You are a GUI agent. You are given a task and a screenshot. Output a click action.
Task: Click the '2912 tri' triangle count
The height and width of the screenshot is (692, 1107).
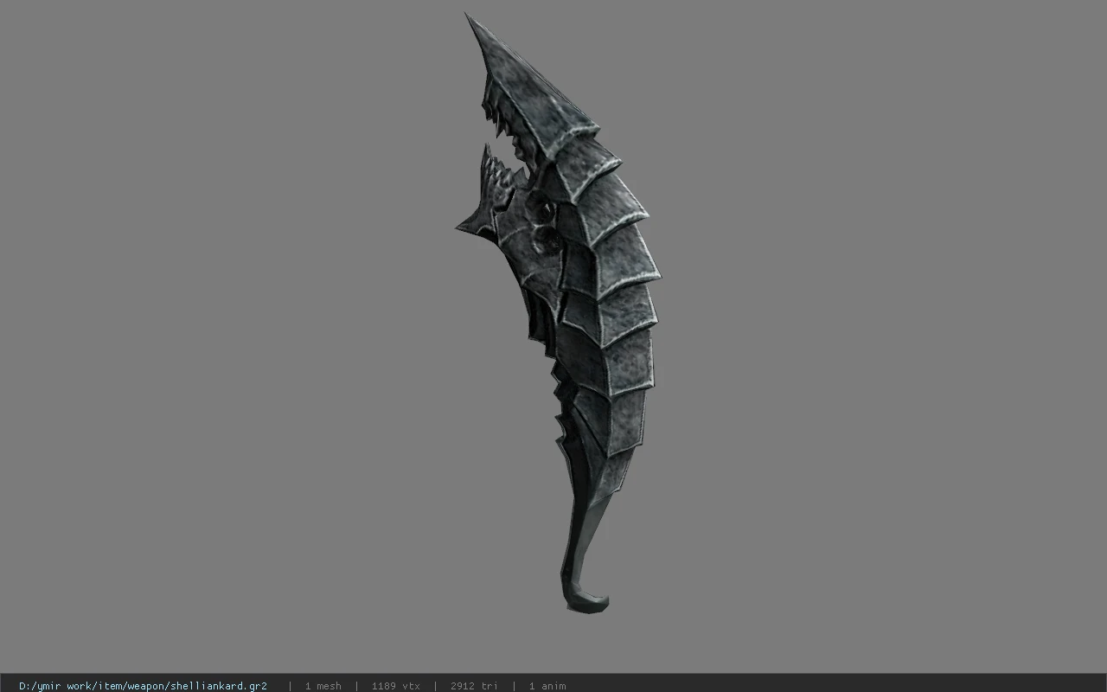tap(473, 686)
